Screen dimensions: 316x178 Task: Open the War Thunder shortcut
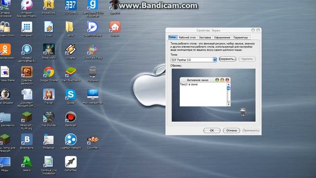coord(49,117)
